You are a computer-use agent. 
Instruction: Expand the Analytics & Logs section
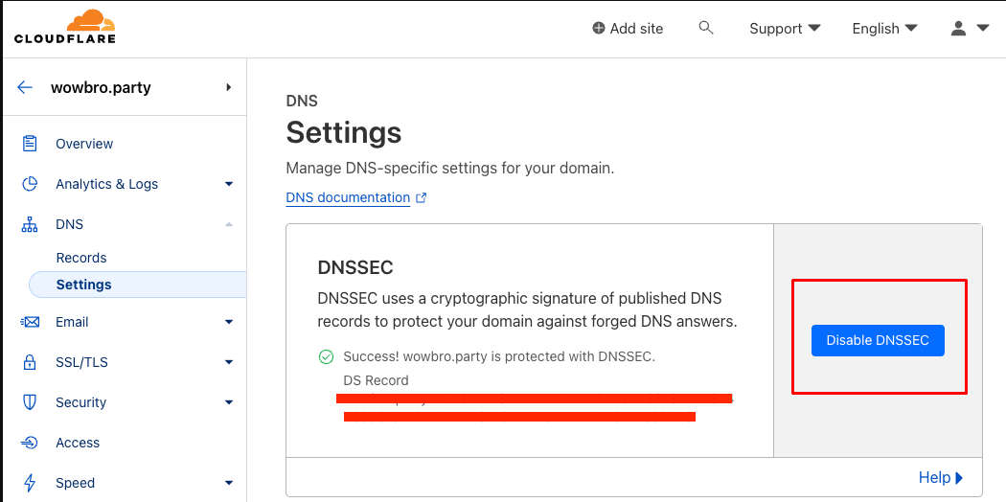pyautogui.click(x=229, y=184)
